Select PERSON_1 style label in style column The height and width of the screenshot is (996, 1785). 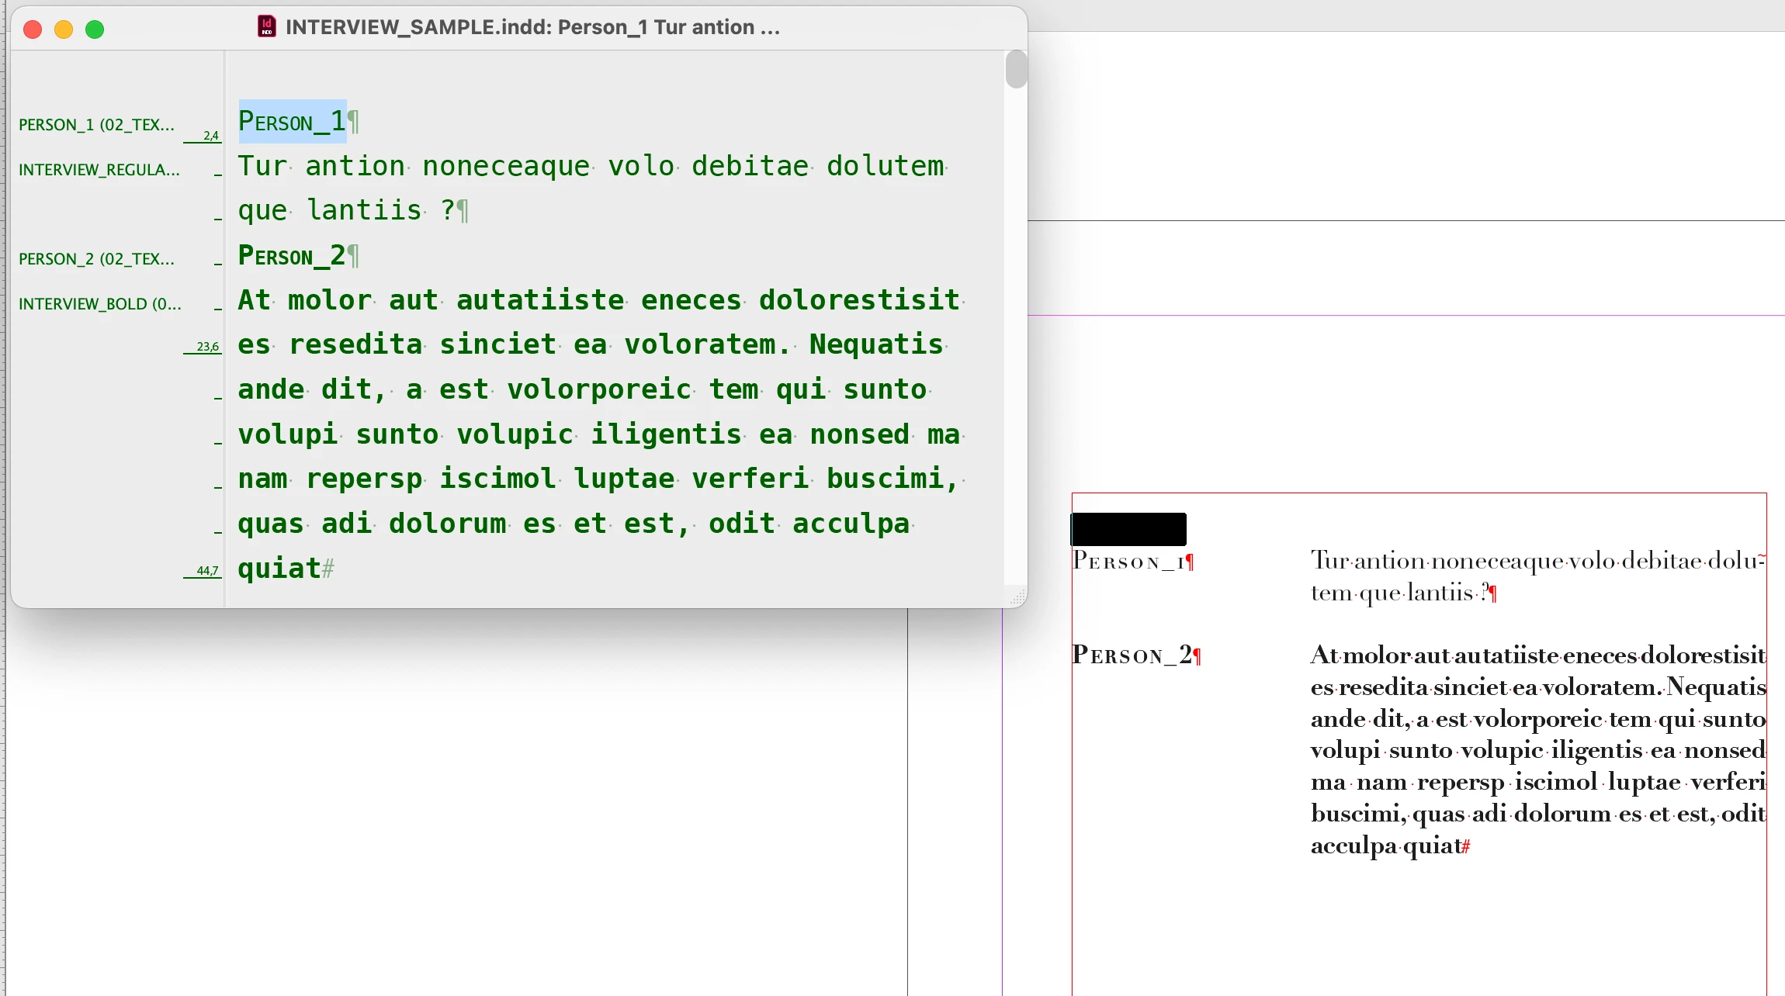click(x=96, y=125)
